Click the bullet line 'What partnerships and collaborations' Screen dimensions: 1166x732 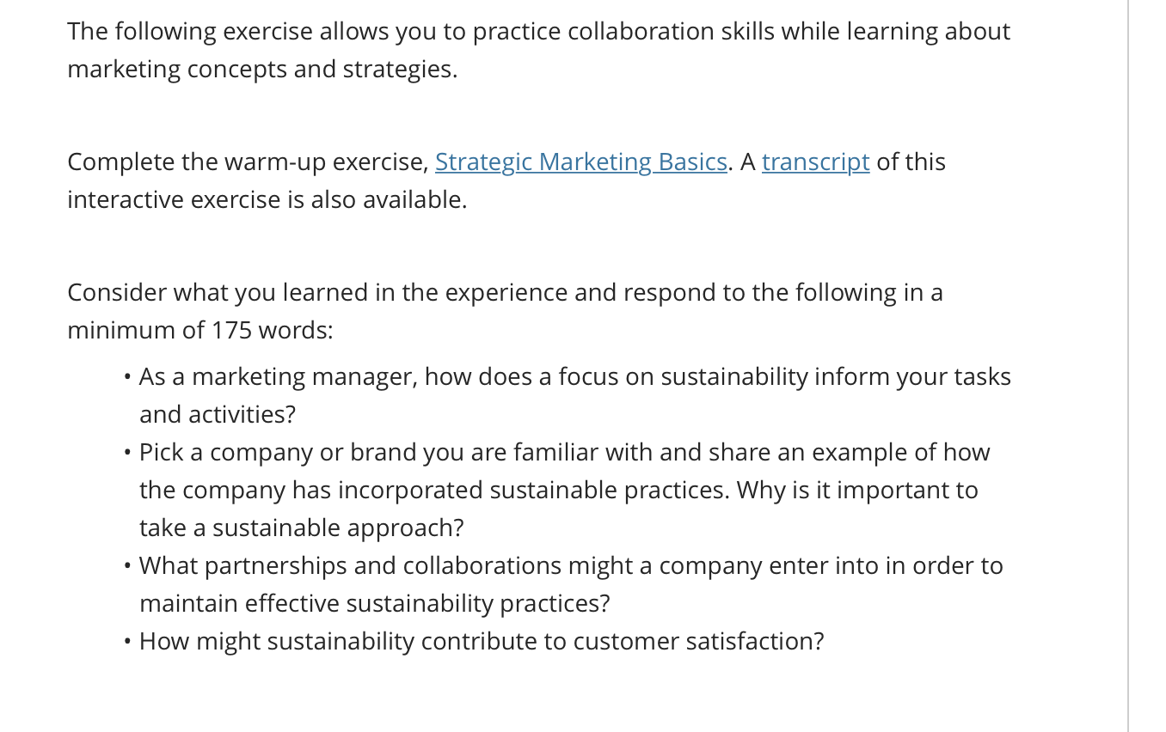click(x=571, y=566)
